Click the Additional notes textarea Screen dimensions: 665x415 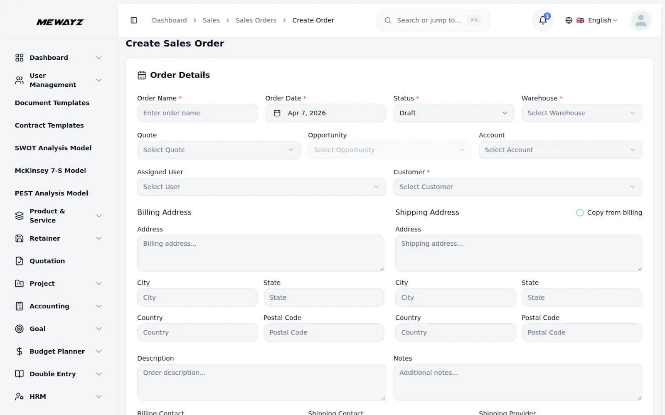coord(518,382)
